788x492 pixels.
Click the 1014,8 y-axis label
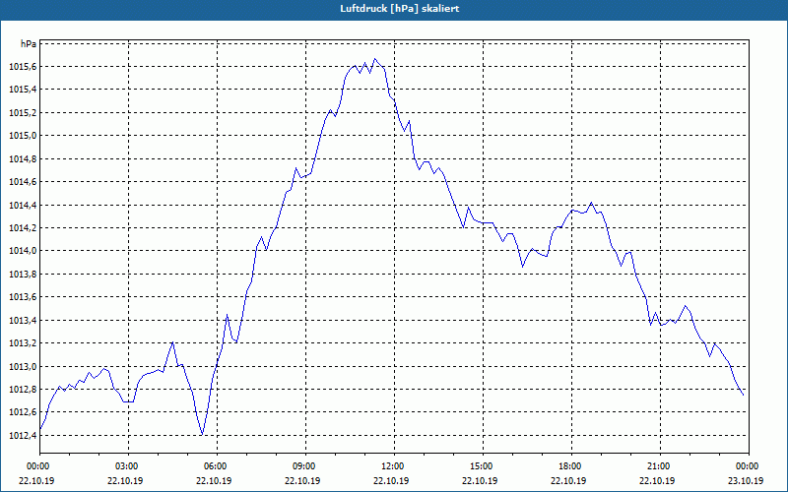(x=23, y=158)
